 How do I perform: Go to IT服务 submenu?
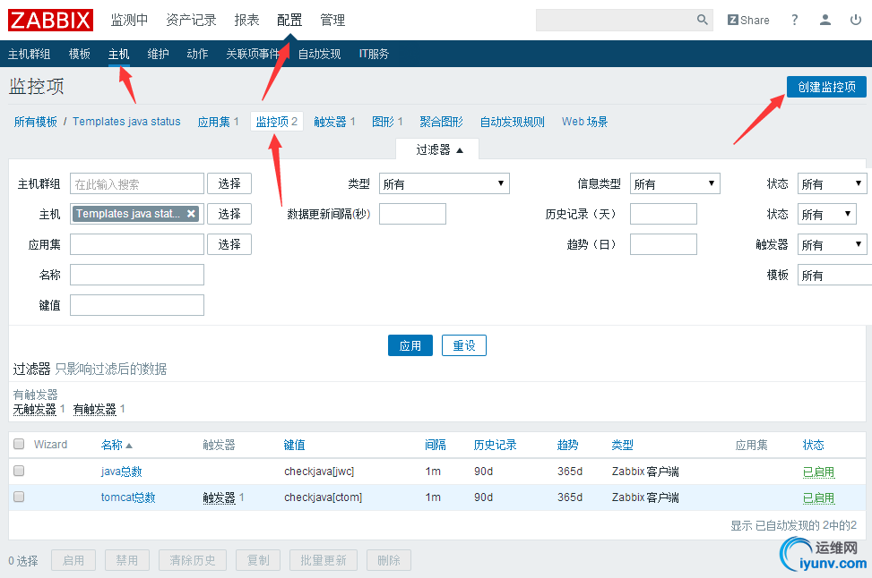[374, 54]
